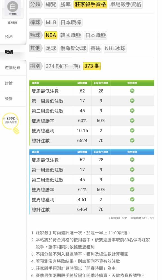This screenshot has height=280, width=162.
Task: Open the 遊戲紀錄 sidebar menu item
Action: [x=13, y=68]
